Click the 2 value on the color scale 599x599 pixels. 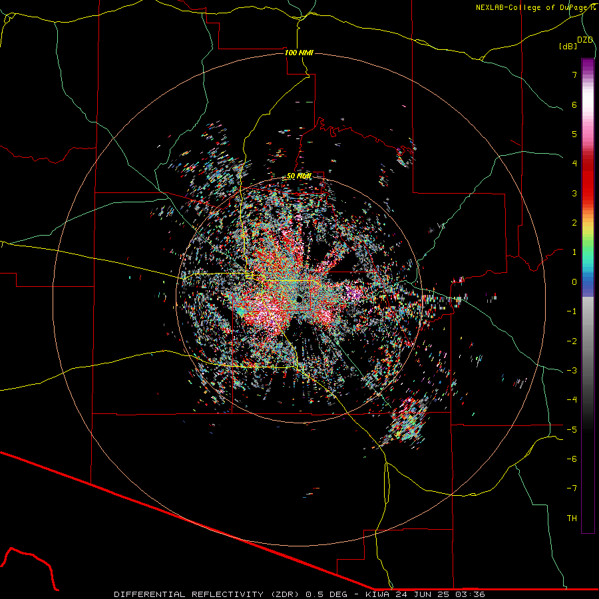click(574, 223)
